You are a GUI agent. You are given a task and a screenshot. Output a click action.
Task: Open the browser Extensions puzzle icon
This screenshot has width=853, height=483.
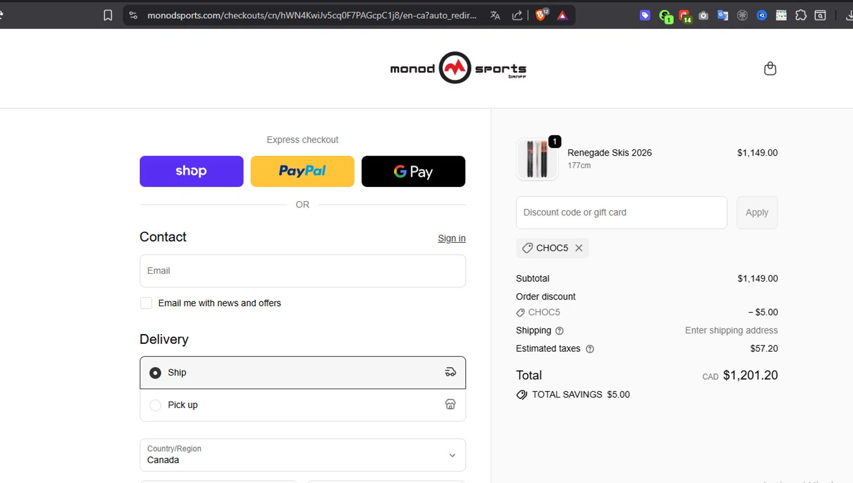[x=801, y=15]
